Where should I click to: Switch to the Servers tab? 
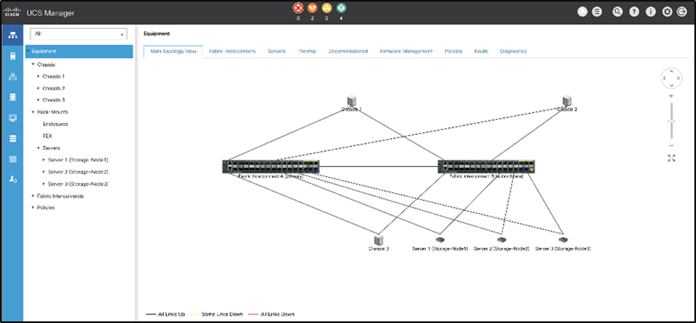(x=277, y=51)
